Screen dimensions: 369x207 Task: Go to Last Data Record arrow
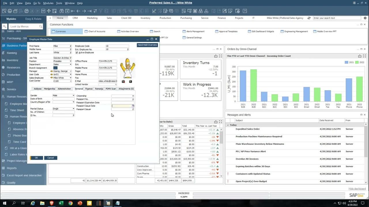[x=89, y=11]
